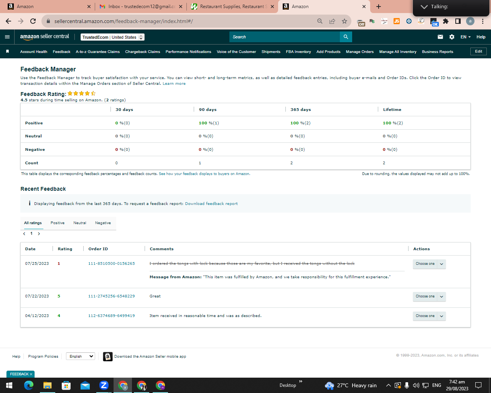491x393 pixels.
Task: Open the EN language dropdown
Action: 465,37
